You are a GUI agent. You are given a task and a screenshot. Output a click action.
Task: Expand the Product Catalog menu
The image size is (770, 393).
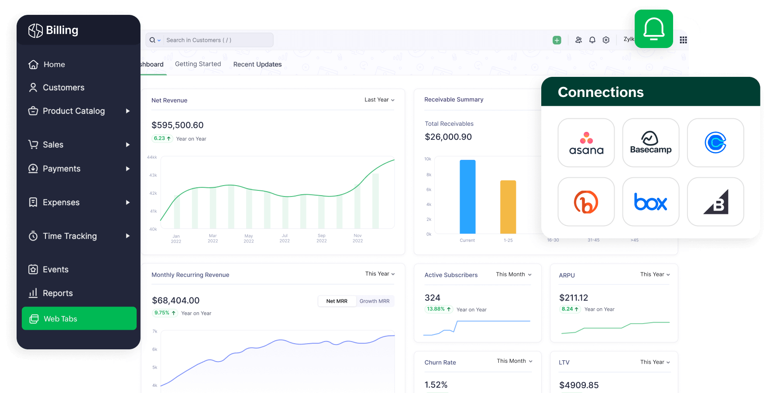tap(73, 111)
